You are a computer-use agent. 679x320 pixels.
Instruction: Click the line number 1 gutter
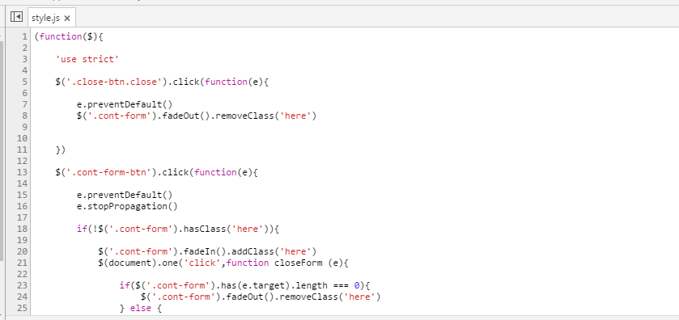(23, 36)
